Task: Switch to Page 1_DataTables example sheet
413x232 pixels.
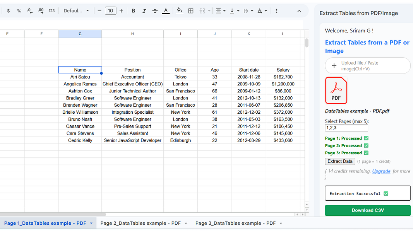Action: coord(45,223)
